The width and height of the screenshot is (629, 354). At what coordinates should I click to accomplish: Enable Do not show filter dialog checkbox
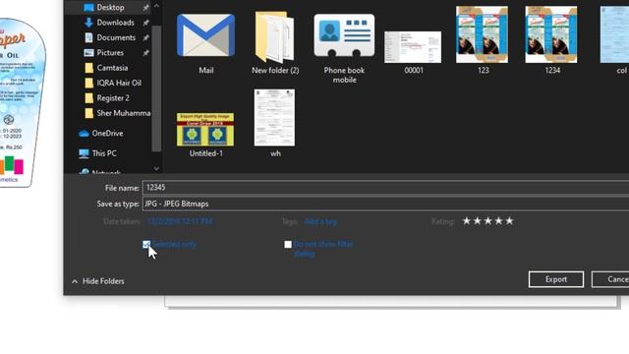[288, 245]
